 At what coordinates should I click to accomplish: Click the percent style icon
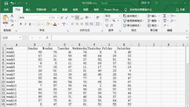tap(114, 21)
